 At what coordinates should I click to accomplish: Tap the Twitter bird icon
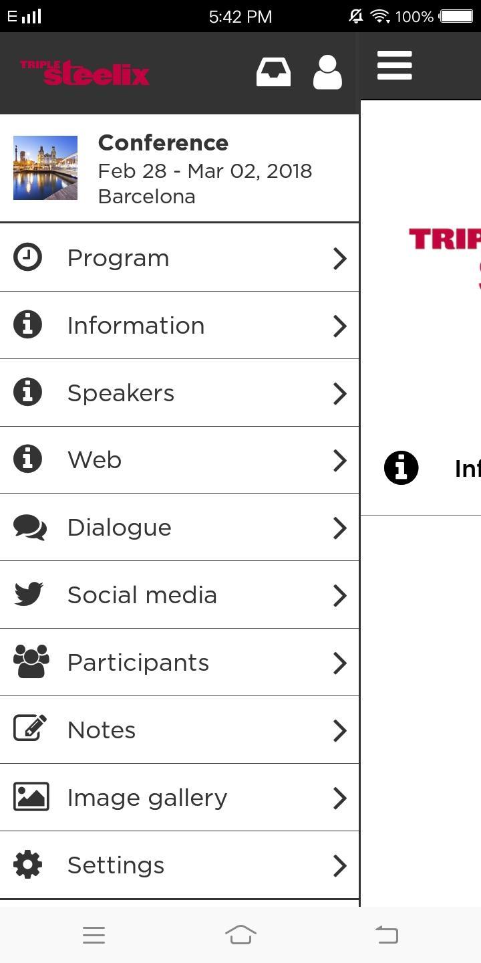coord(29,595)
